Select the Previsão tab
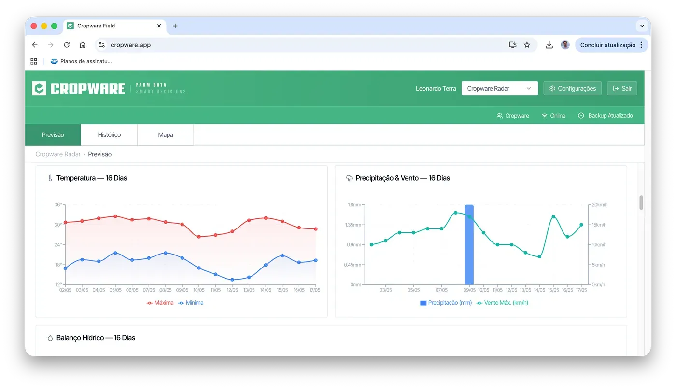Viewport: 676px width, 389px height. point(53,135)
